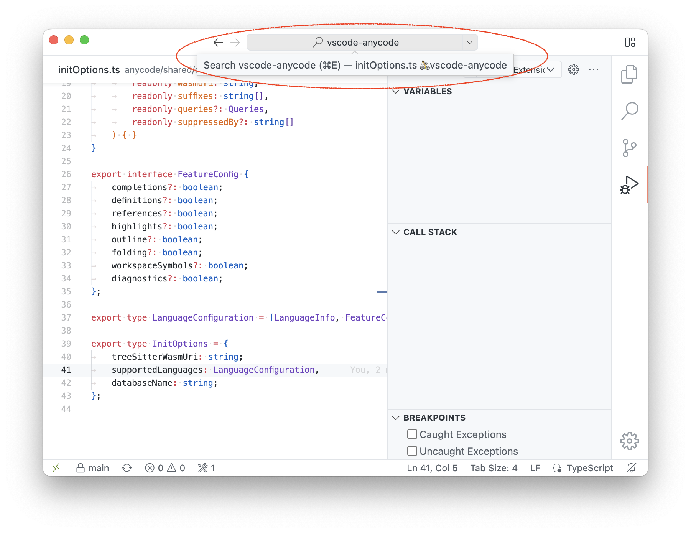Open the errors and warnings indicator

click(166, 468)
